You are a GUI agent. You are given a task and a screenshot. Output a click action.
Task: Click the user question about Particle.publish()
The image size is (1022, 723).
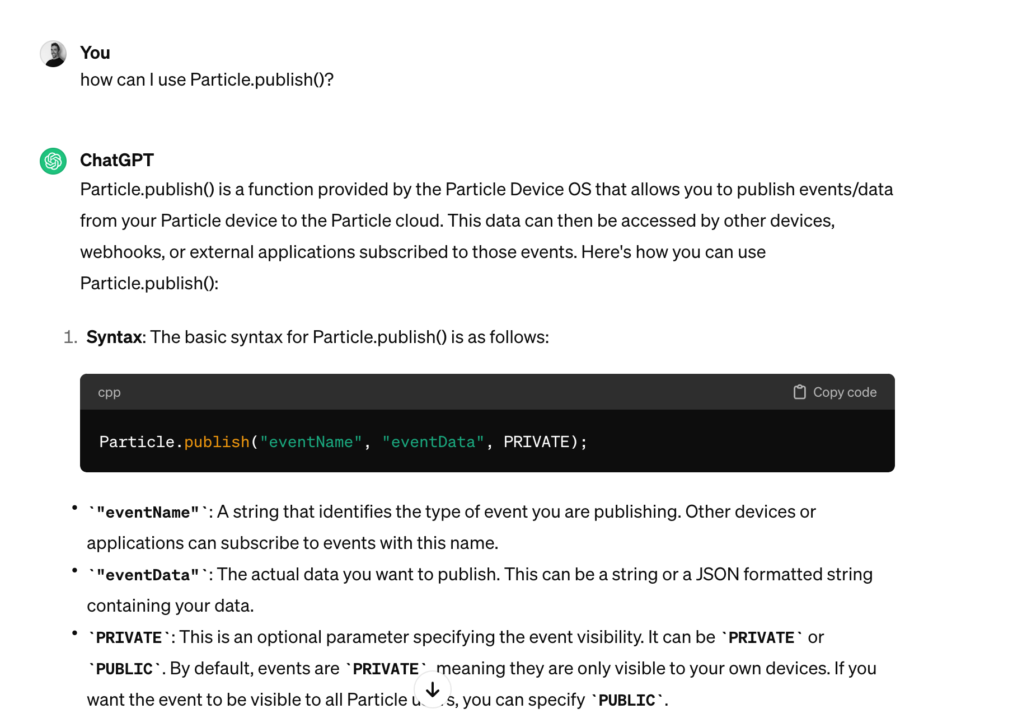click(x=207, y=79)
